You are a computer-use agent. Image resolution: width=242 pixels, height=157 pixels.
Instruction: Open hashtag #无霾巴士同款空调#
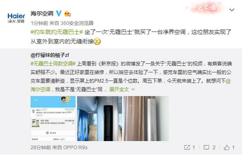[53, 63]
